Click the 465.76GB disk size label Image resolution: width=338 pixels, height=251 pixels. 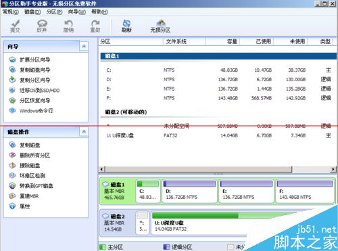click(x=114, y=198)
